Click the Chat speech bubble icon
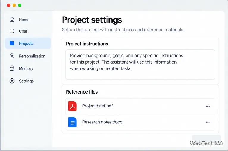Screen dimensions: 228x151 (x=12, y=31)
